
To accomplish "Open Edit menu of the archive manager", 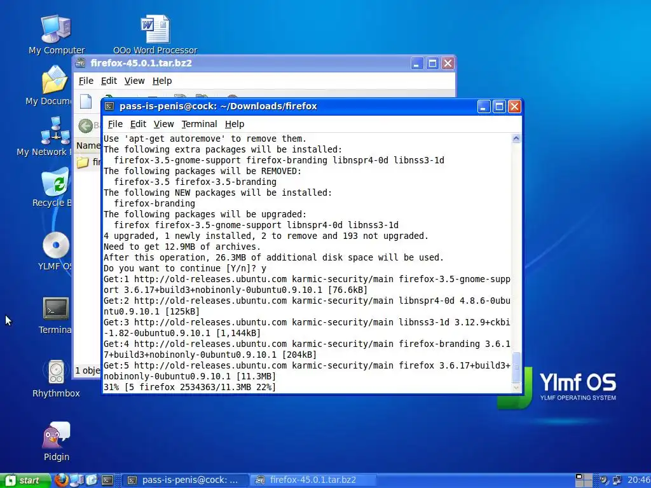I will click(109, 81).
